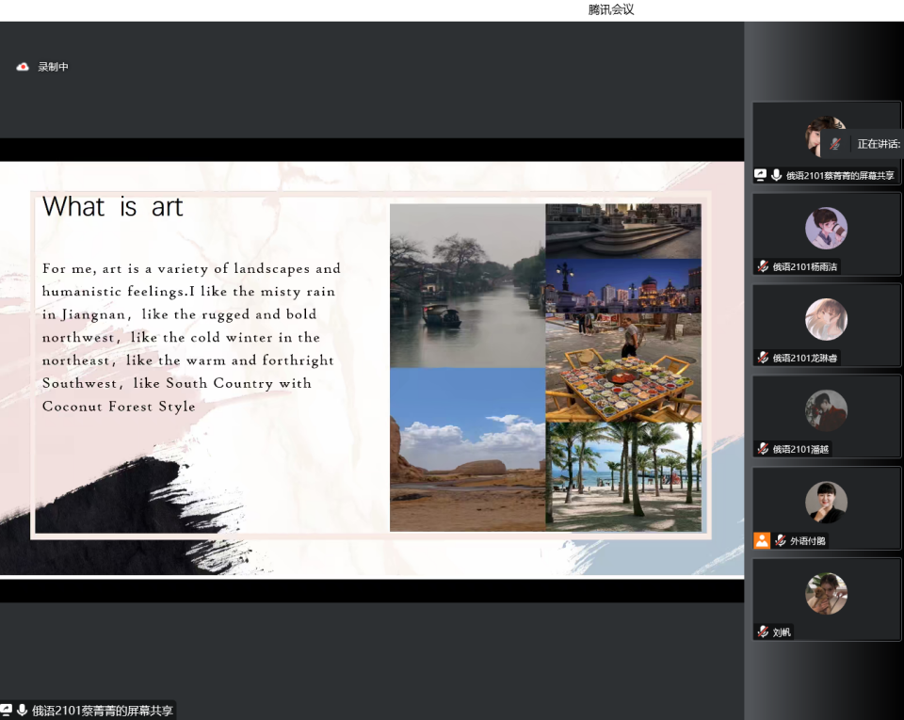Image resolution: width=904 pixels, height=720 pixels.
Task: Click the muted mic icon for 俄语2101潘越
Action: click(763, 449)
